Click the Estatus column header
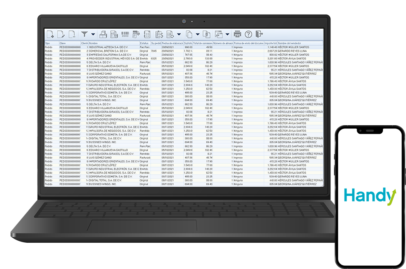Image resolution: width=406 pixels, height=269 pixels. point(144,43)
